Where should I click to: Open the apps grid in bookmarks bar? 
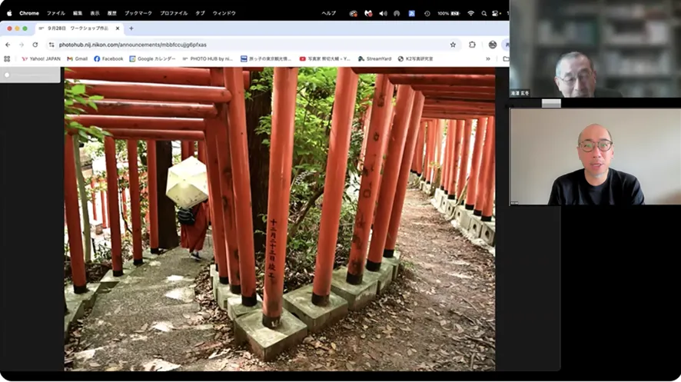[x=7, y=58]
